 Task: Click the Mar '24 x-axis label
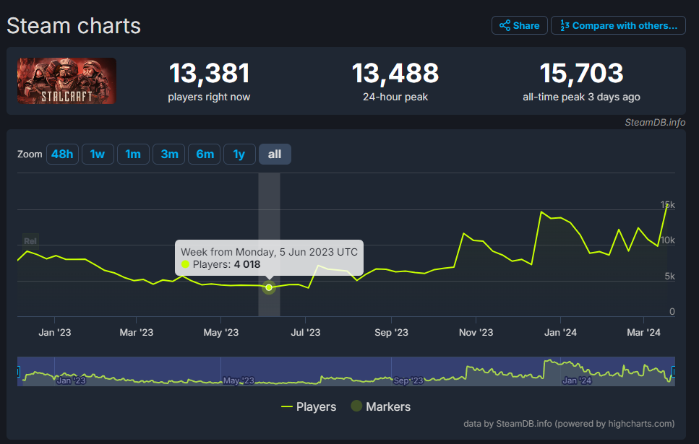(x=644, y=333)
